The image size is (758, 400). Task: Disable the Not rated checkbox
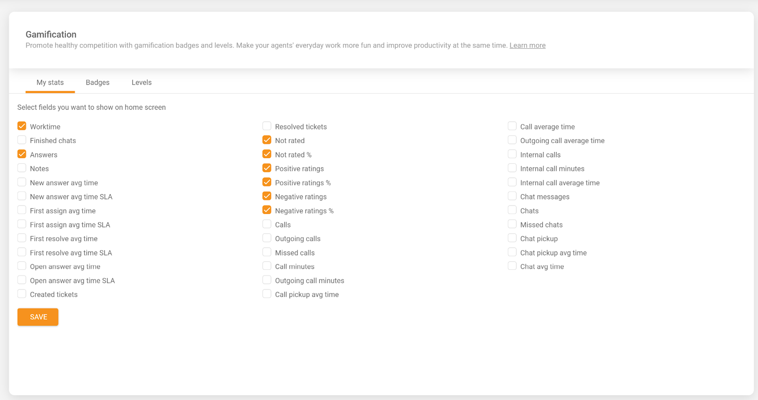tap(267, 140)
